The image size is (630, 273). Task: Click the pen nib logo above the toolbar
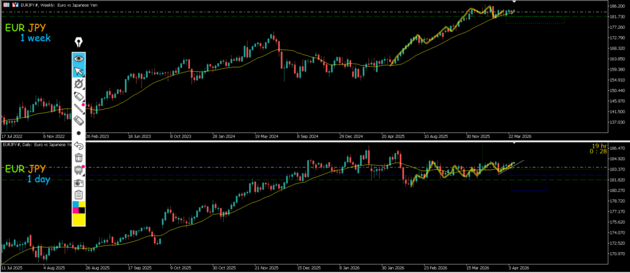pos(79,42)
